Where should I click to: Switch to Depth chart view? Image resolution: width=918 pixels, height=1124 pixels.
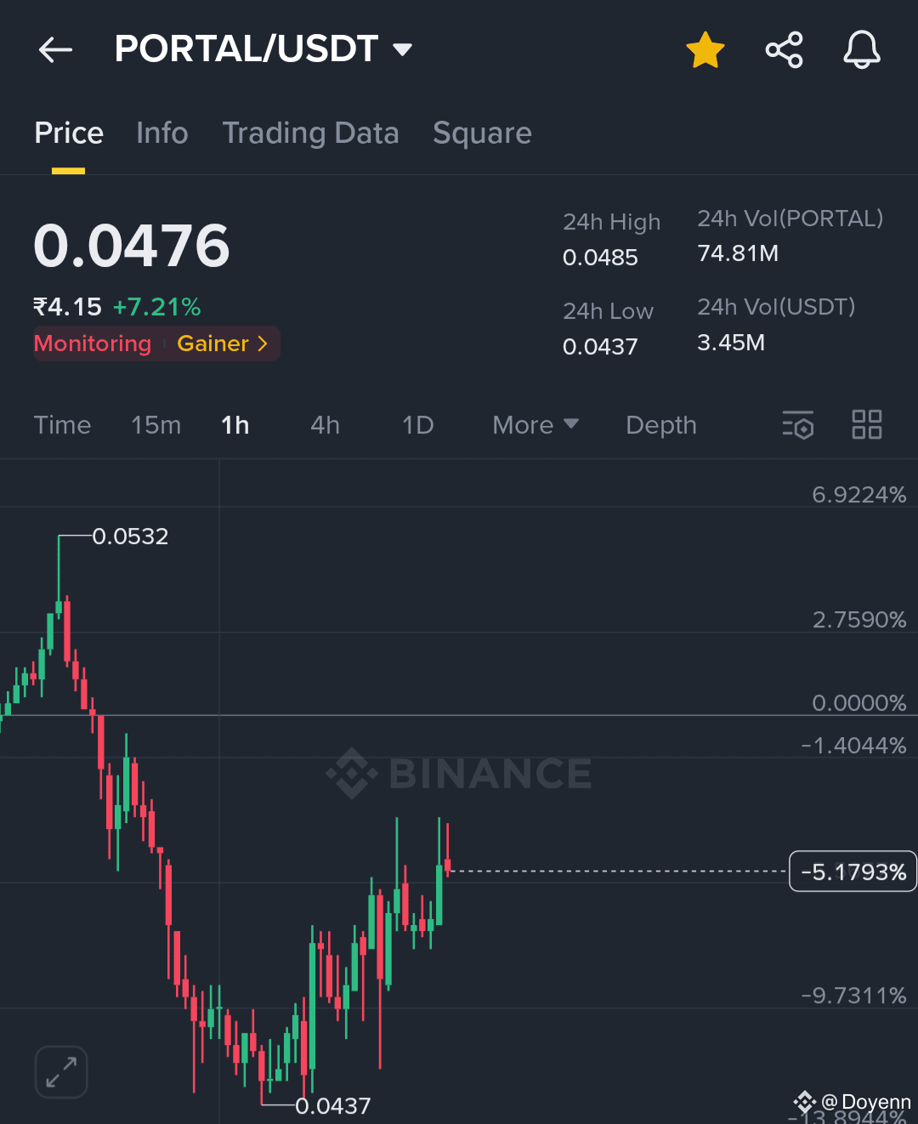pos(661,425)
